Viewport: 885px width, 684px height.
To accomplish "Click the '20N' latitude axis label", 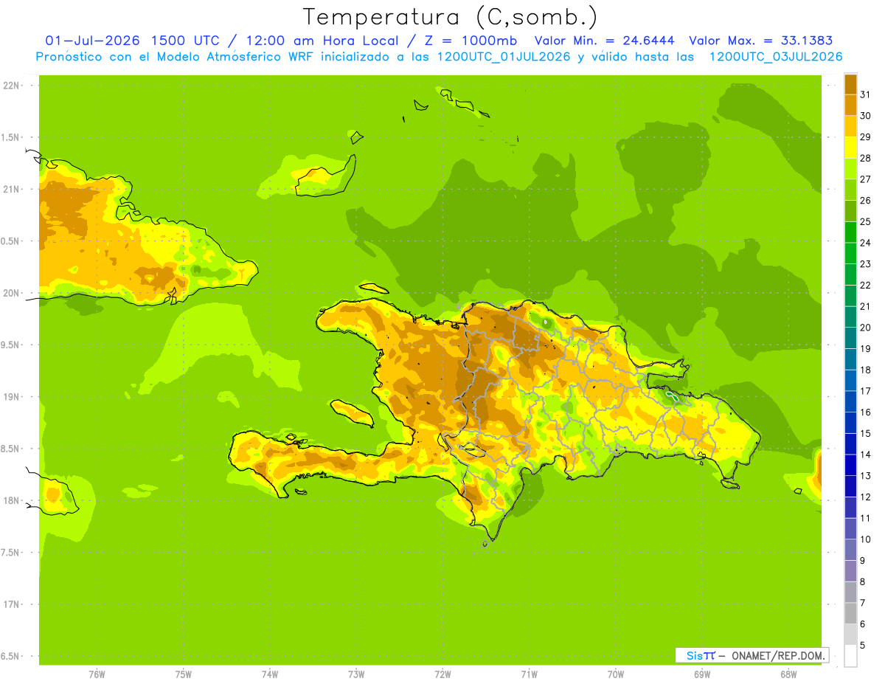I will (x=11, y=293).
